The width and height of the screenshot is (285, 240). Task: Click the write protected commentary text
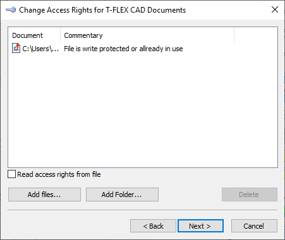coord(123,49)
